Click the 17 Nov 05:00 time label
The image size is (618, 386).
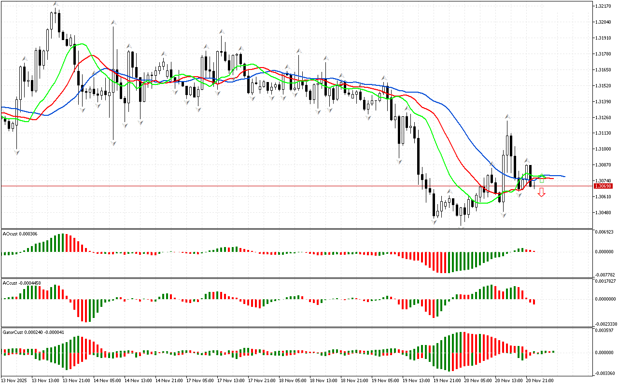coord(200,380)
